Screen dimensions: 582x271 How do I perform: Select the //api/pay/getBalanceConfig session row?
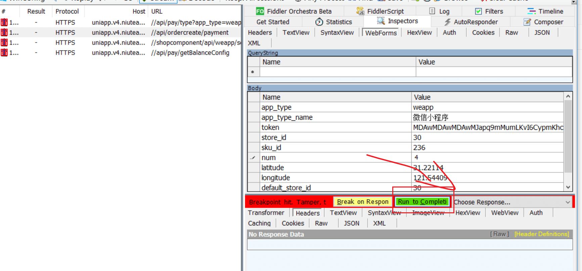click(121, 53)
